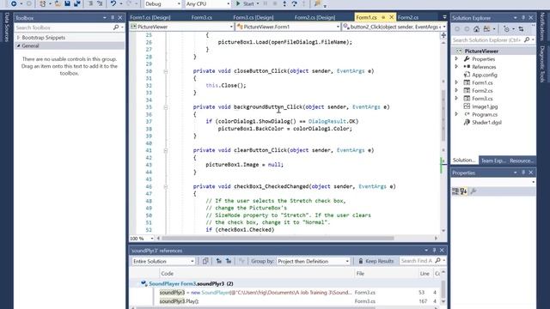Open the PictureViewer.Form1 class dropdown

(288, 27)
